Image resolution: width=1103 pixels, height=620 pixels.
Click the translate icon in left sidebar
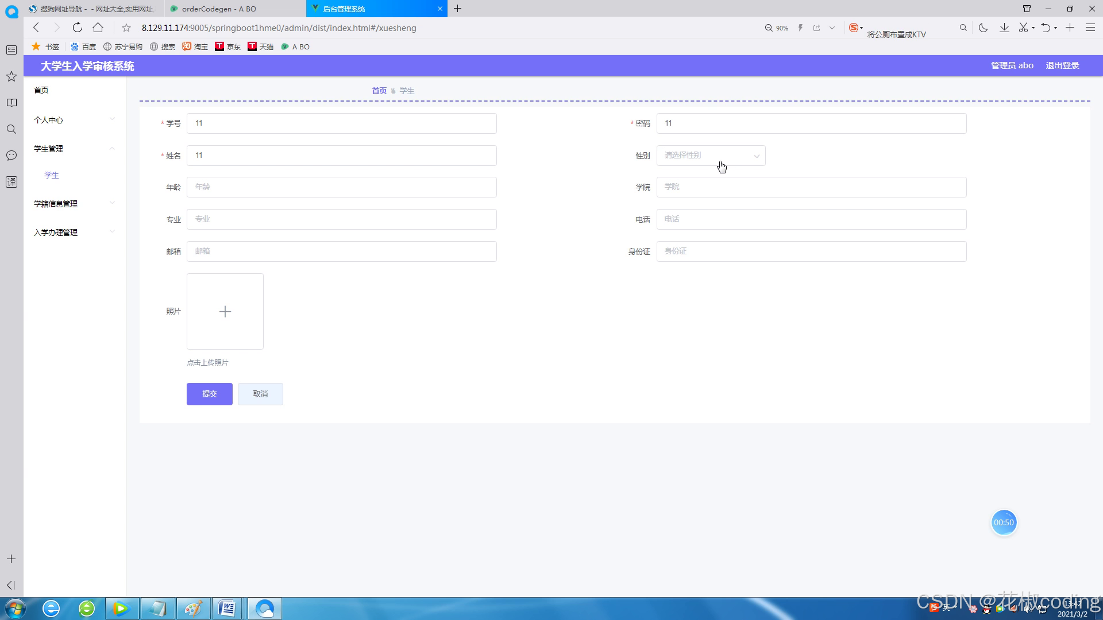(11, 182)
